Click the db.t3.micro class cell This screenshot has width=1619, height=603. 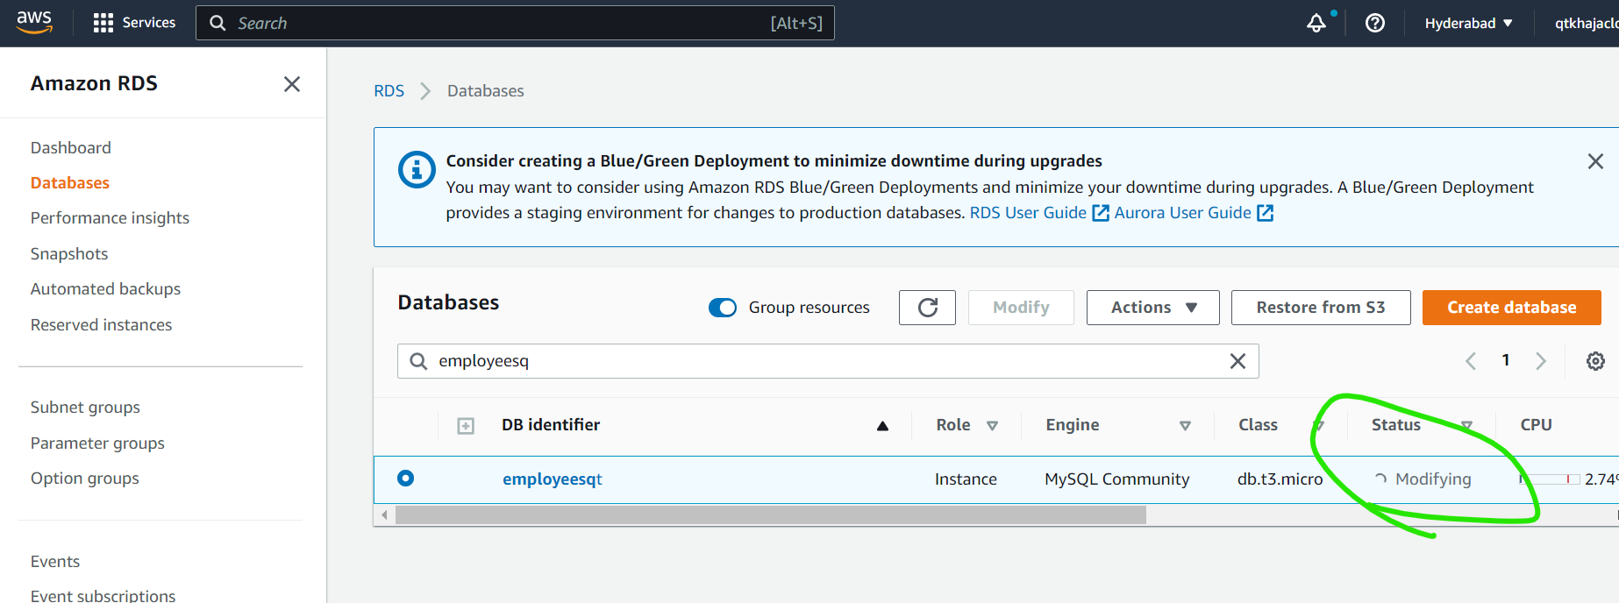1280,479
